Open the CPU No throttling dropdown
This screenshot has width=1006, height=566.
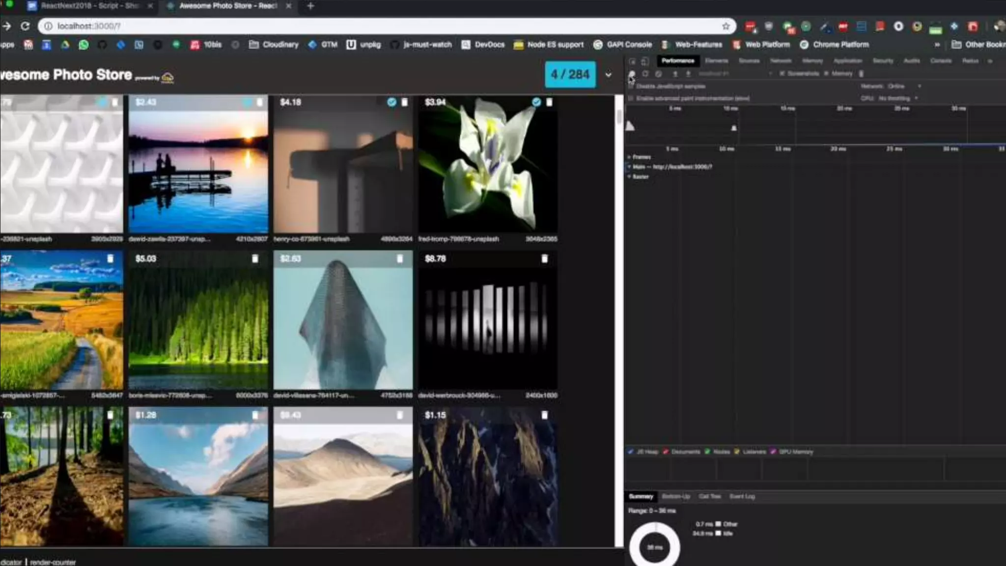point(899,98)
